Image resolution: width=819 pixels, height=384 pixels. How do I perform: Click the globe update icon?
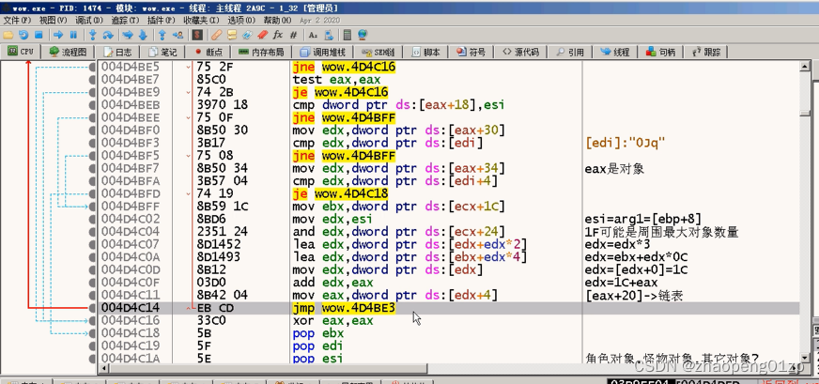(363, 35)
